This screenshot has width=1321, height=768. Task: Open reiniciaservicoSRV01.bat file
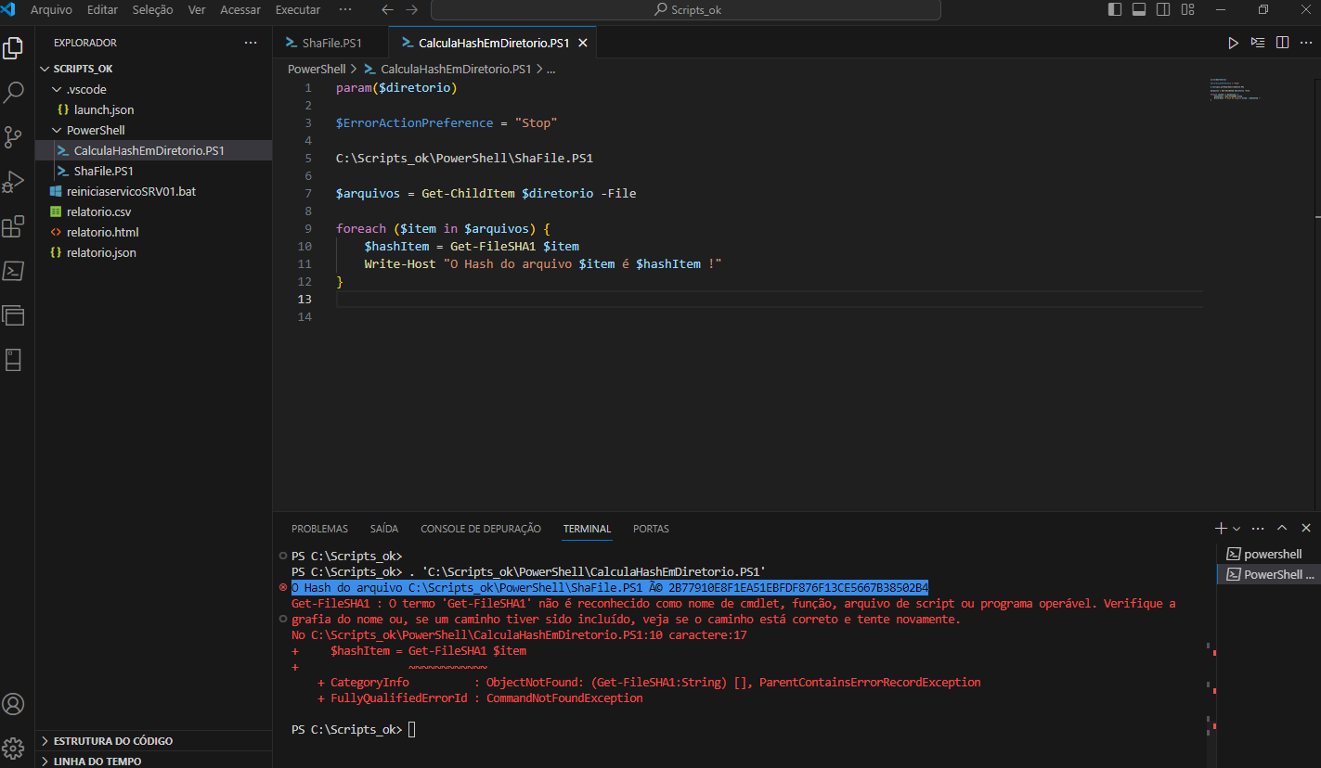click(154, 191)
